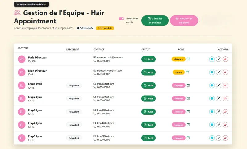This screenshot has height=149, width=247.
Task: Click the Gérant + role badge for Paris Directeur
Action: pos(178,59)
